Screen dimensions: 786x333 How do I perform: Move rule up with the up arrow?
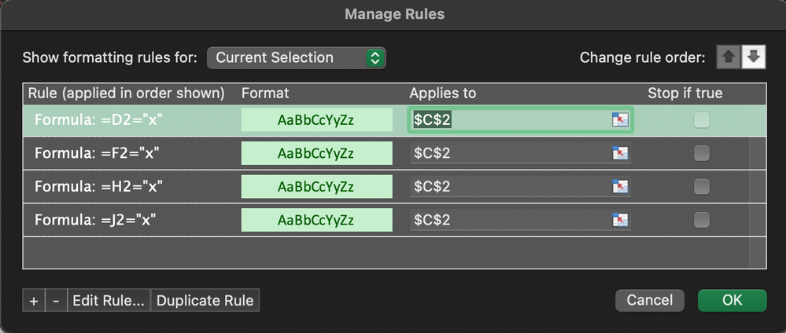pos(727,57)
